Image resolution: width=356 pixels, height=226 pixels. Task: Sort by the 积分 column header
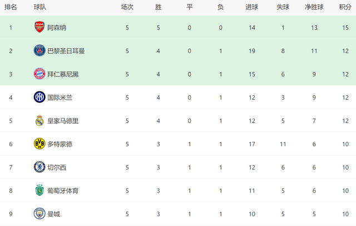coord(345,7)
